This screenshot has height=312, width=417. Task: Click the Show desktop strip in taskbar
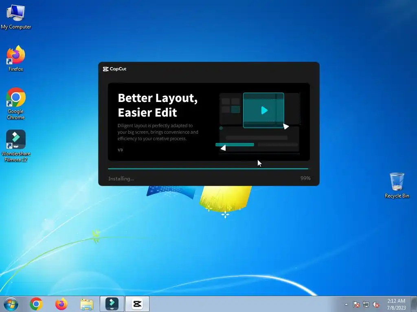(x=414, y=304)
